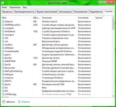Click the service icon beside WMPNetworkSvc
This screenshot has height=107, width=116.
[3, 25]
